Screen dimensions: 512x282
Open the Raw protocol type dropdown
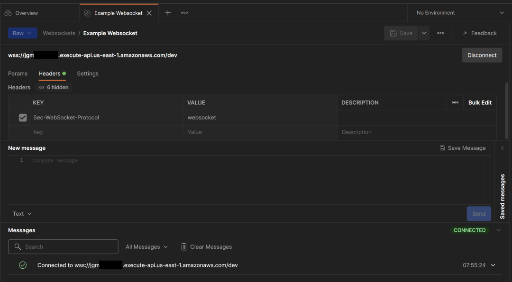22,33
